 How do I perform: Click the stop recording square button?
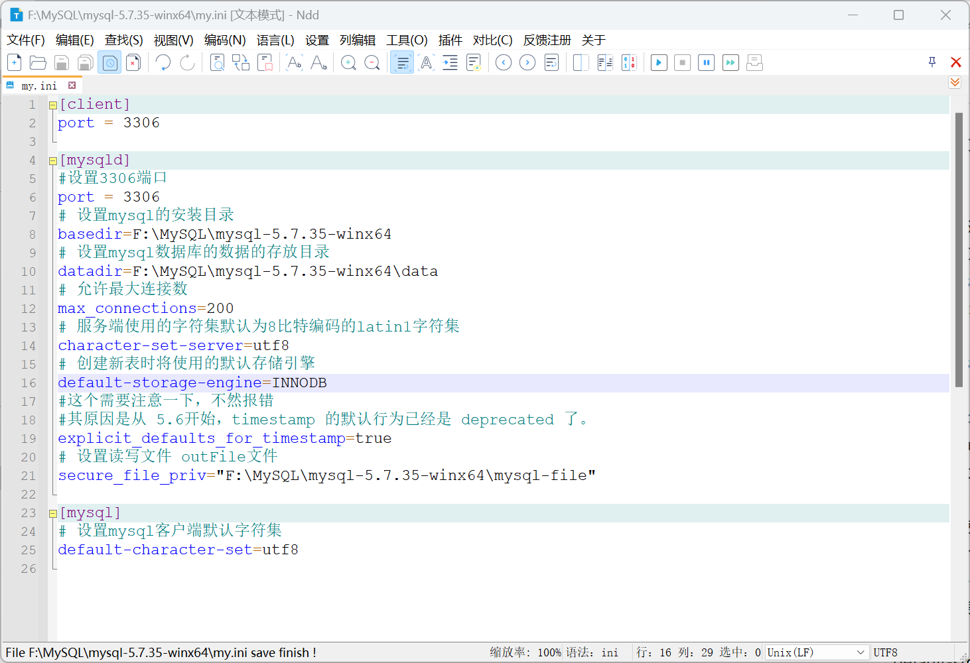(683, 63)
